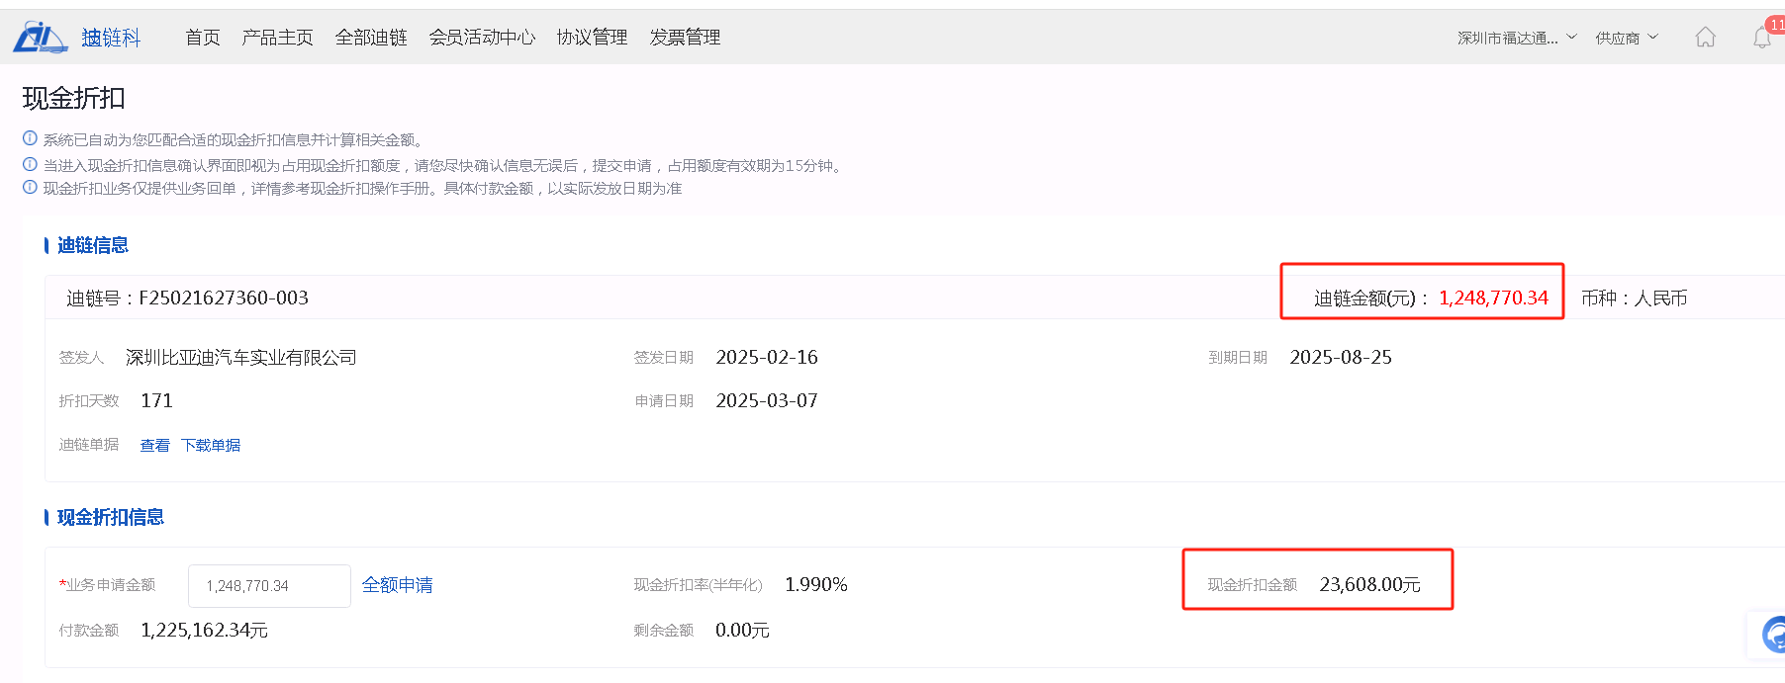Click info icon beside 当进入现金折扣信息确认界面 notice
1785x683 pixels.
click(x=30, y=164)
